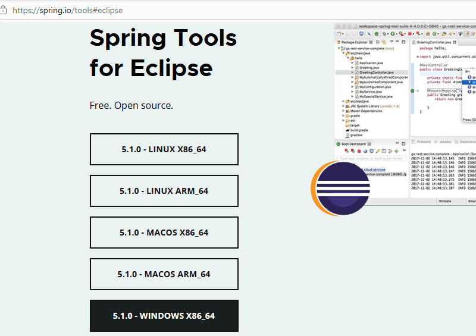The width and height of the screenshot is (476, 336).
Task: Click the red stop icon in Eclipse toolbar
Action: coord(411,34)
